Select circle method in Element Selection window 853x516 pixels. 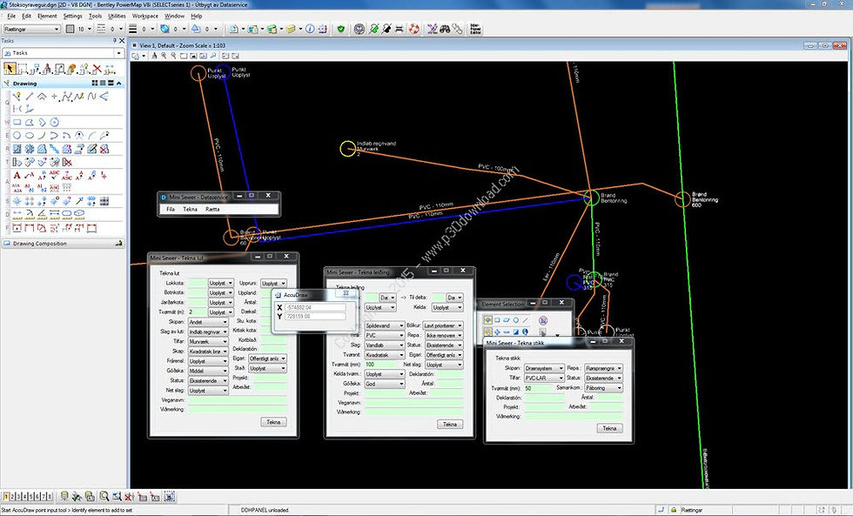pyautogui.click(x=515, y=319)
